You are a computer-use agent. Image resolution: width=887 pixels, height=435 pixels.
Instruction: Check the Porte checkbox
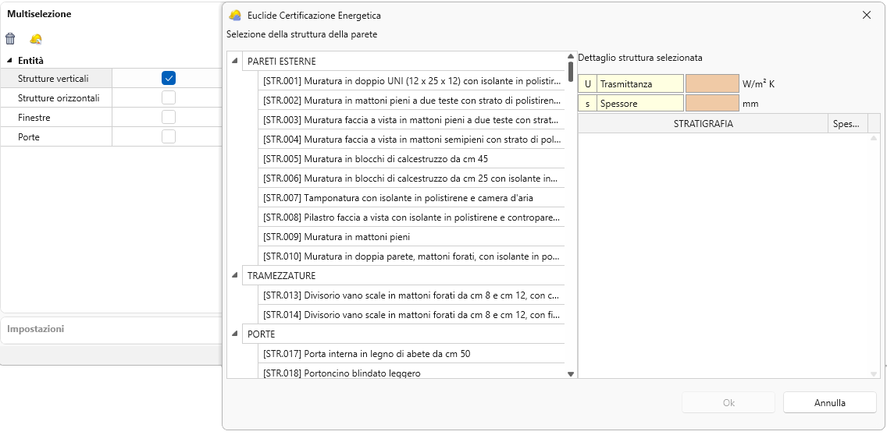pos(169,136)
